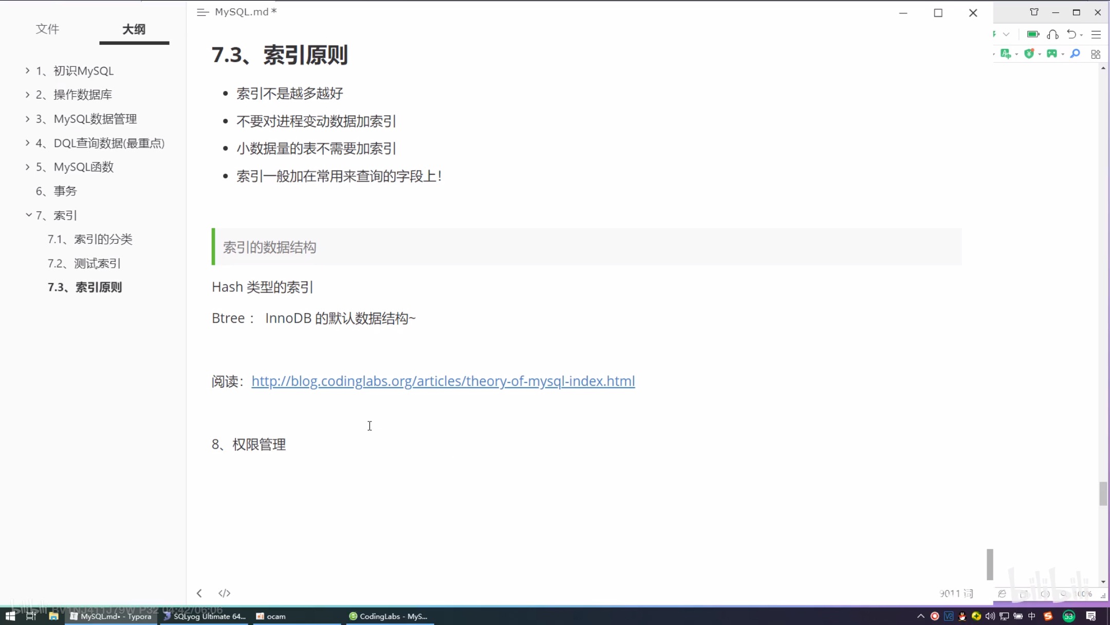Viewport: 1110px width, 625px height.
Task: Toggle system volume speaker icon in tray
Action: (990, 616)
